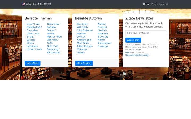Open the Mahatma Gandhi author link

82,51
